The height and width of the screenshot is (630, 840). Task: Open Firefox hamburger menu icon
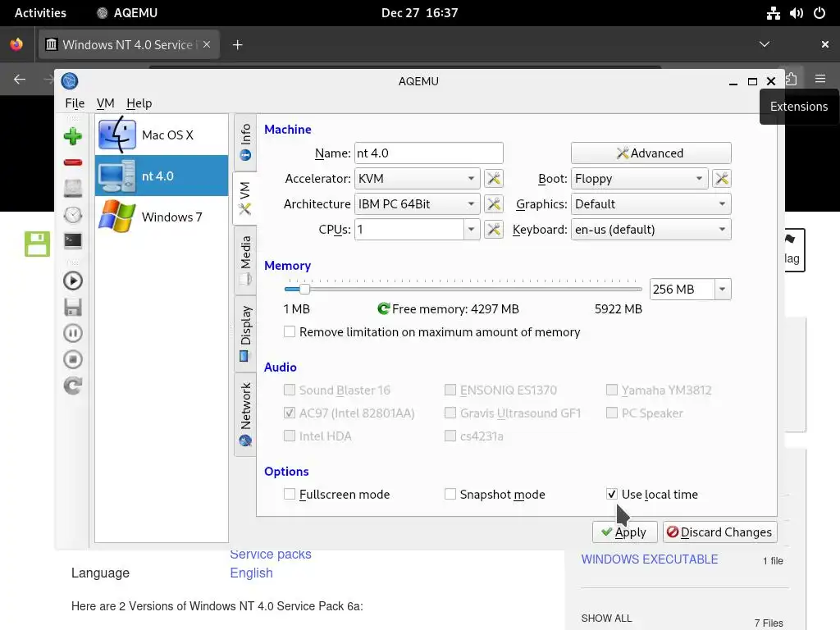pyautogui.click(x=820, y=79)
